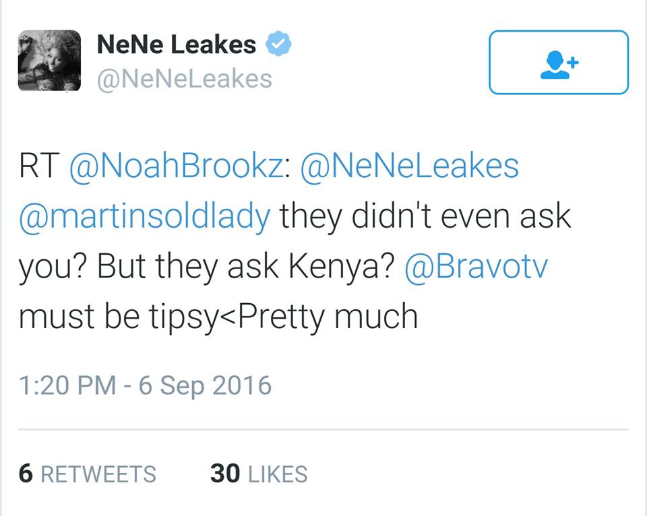The image size is (647, 516).
Task: Click the follow person-plus icon
Action: [x=559, y=63]
